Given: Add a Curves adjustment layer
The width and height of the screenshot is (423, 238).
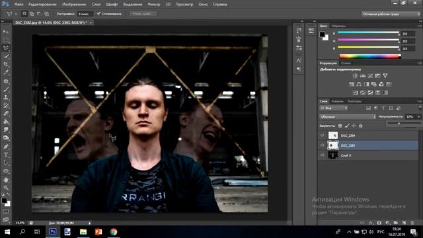Looking at the screenshot, I should pyautogui.click(x=370, y=76).
